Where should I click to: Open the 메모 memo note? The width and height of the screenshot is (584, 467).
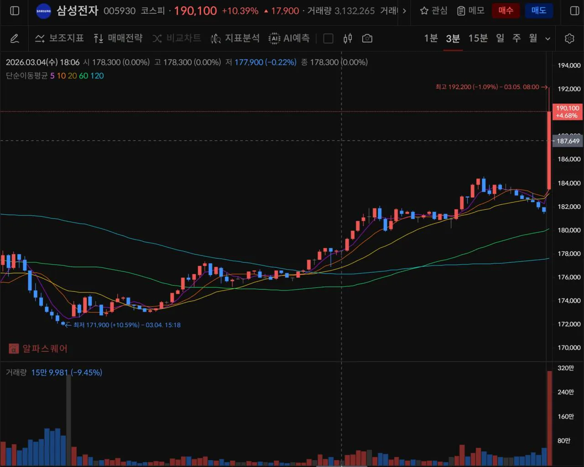pyautogui.click(x=470, y=11)
